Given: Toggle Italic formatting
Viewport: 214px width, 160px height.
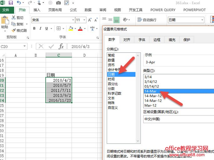Looking at the screenshot, I should [40, 29].
